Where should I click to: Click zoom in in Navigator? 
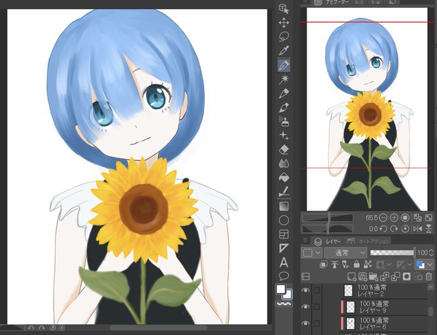pyautogui.click(x=394, y=218)
